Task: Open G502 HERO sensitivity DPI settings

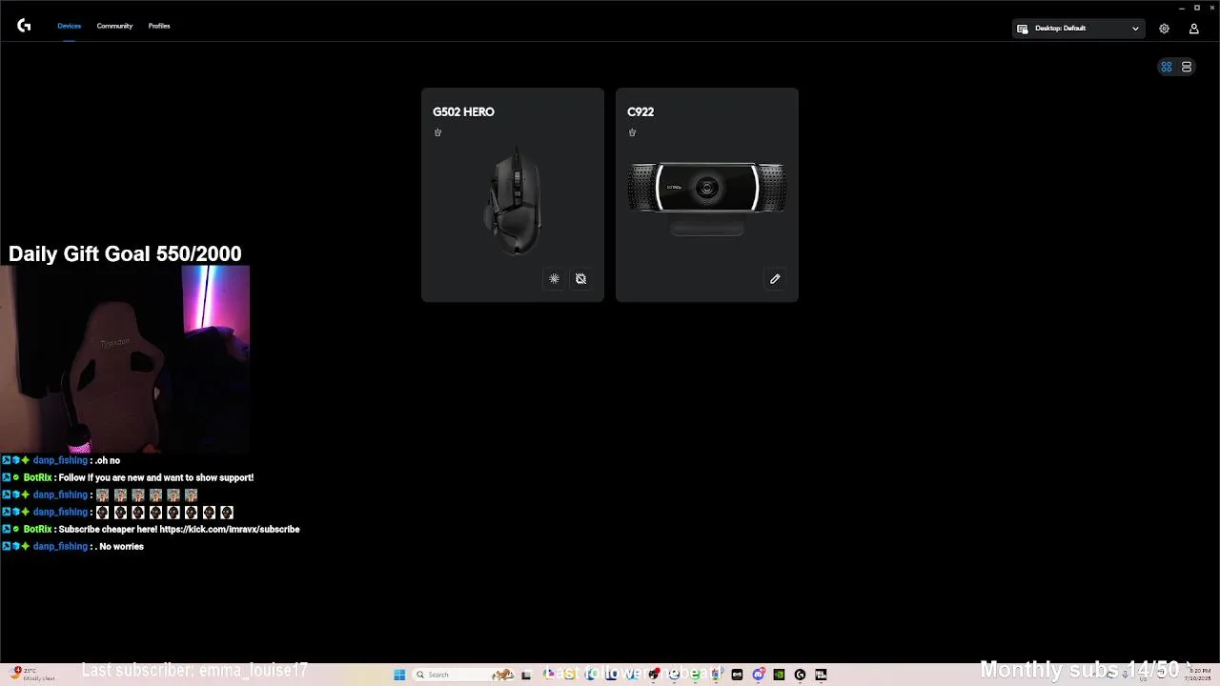Action: tap(580, 279)
